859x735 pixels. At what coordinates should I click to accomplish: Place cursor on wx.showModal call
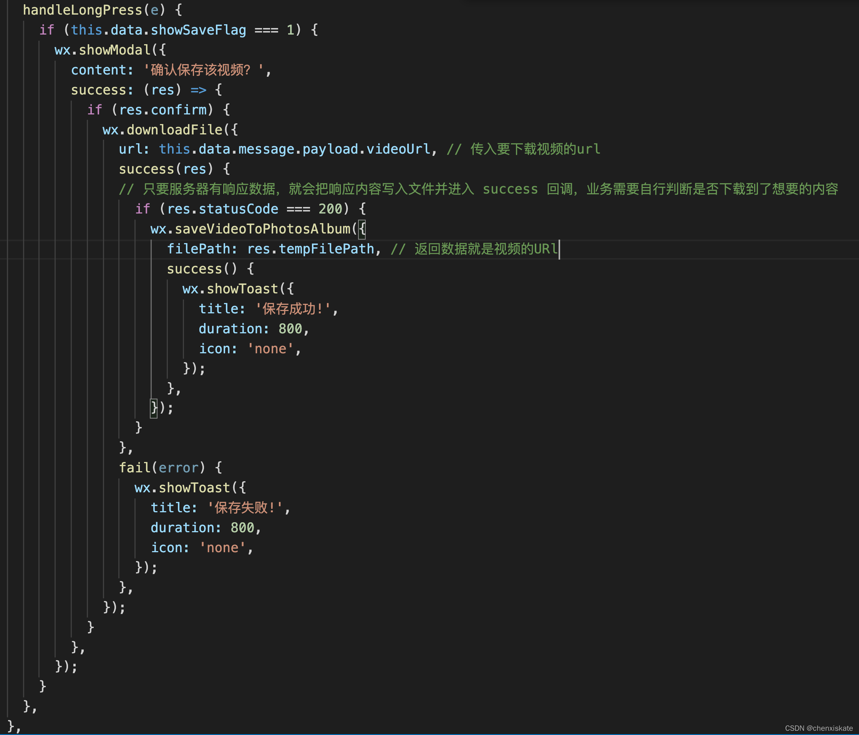[x=114, y=50]
